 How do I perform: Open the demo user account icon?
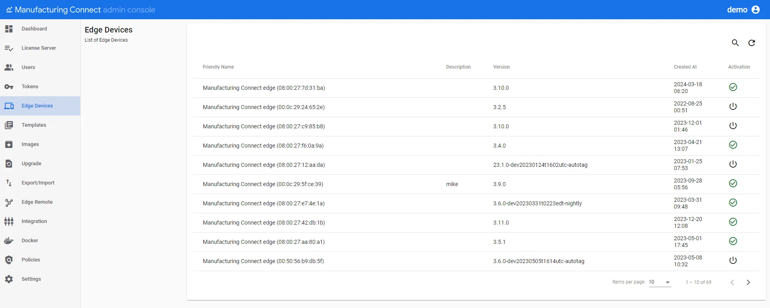(x=756, y=10)
